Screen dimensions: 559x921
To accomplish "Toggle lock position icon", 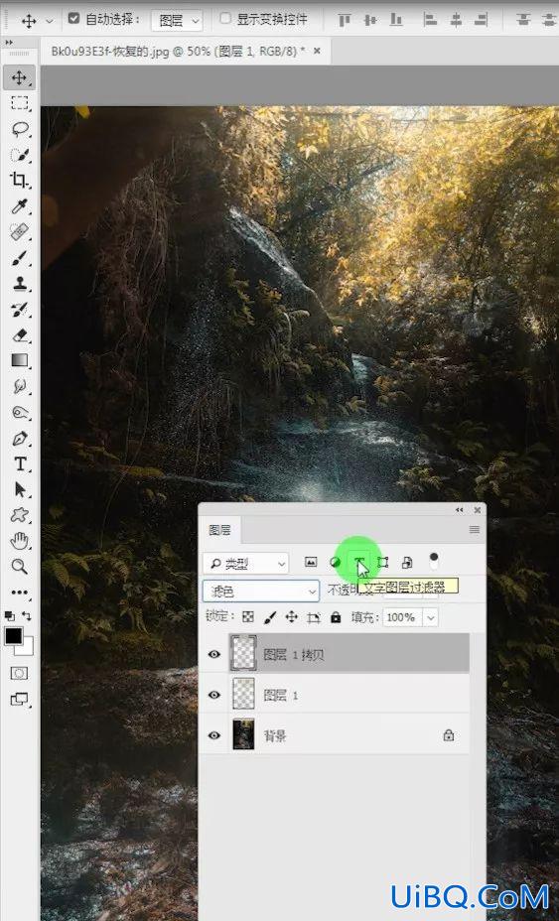I will coord(292,617).
